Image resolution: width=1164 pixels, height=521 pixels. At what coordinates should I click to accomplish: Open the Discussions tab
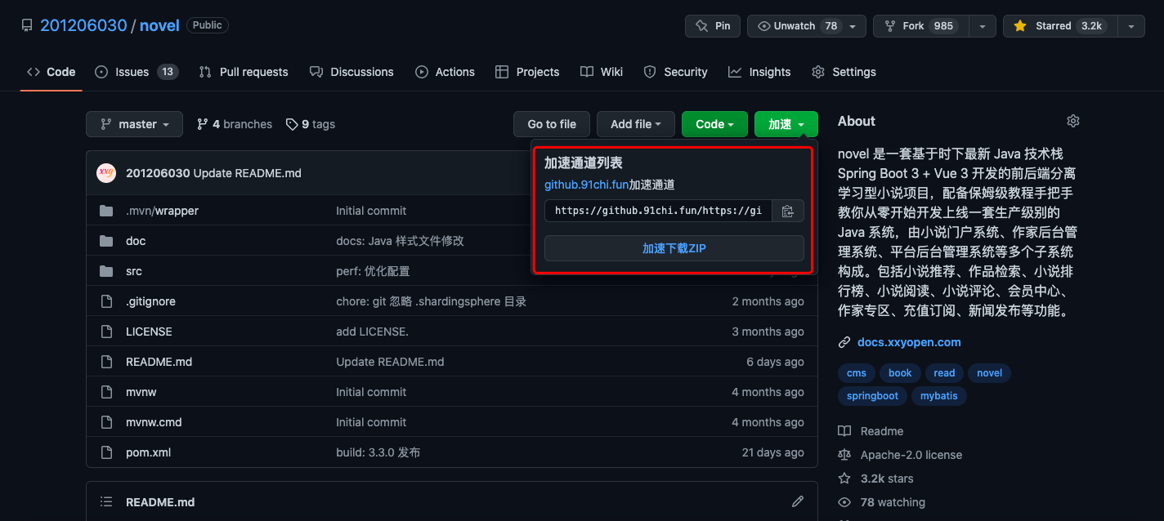click(351, 72)
